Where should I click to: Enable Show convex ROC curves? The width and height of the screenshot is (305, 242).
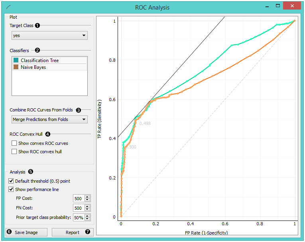(14, 143)
